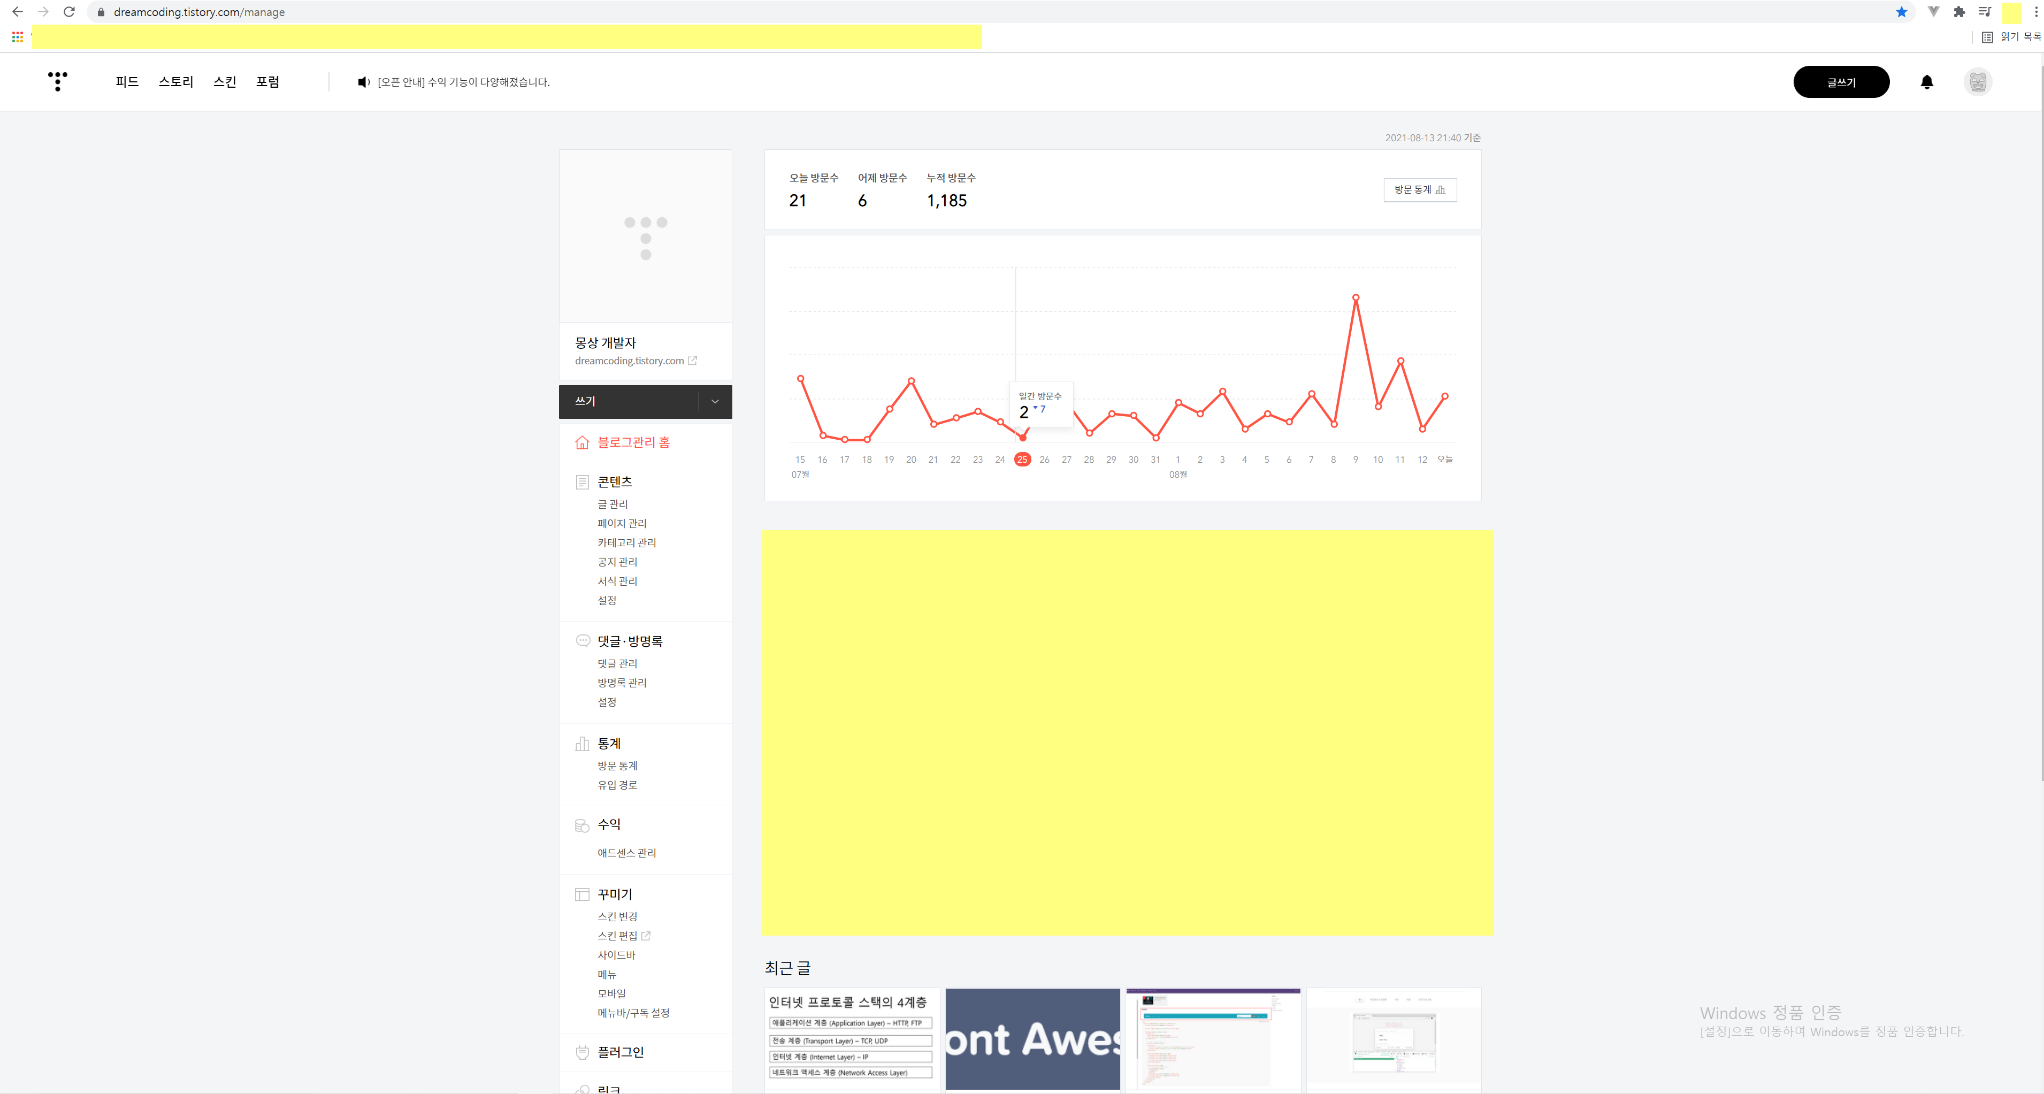Open the blog via external link icon
The image size is (2044, 1094).
coord(692,360)
